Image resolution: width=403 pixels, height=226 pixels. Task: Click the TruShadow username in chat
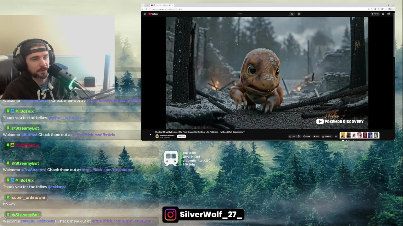click(x=28, y=145)
